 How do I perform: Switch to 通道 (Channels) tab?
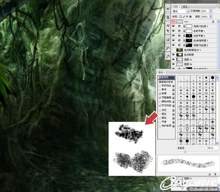(x=185, y=6)
